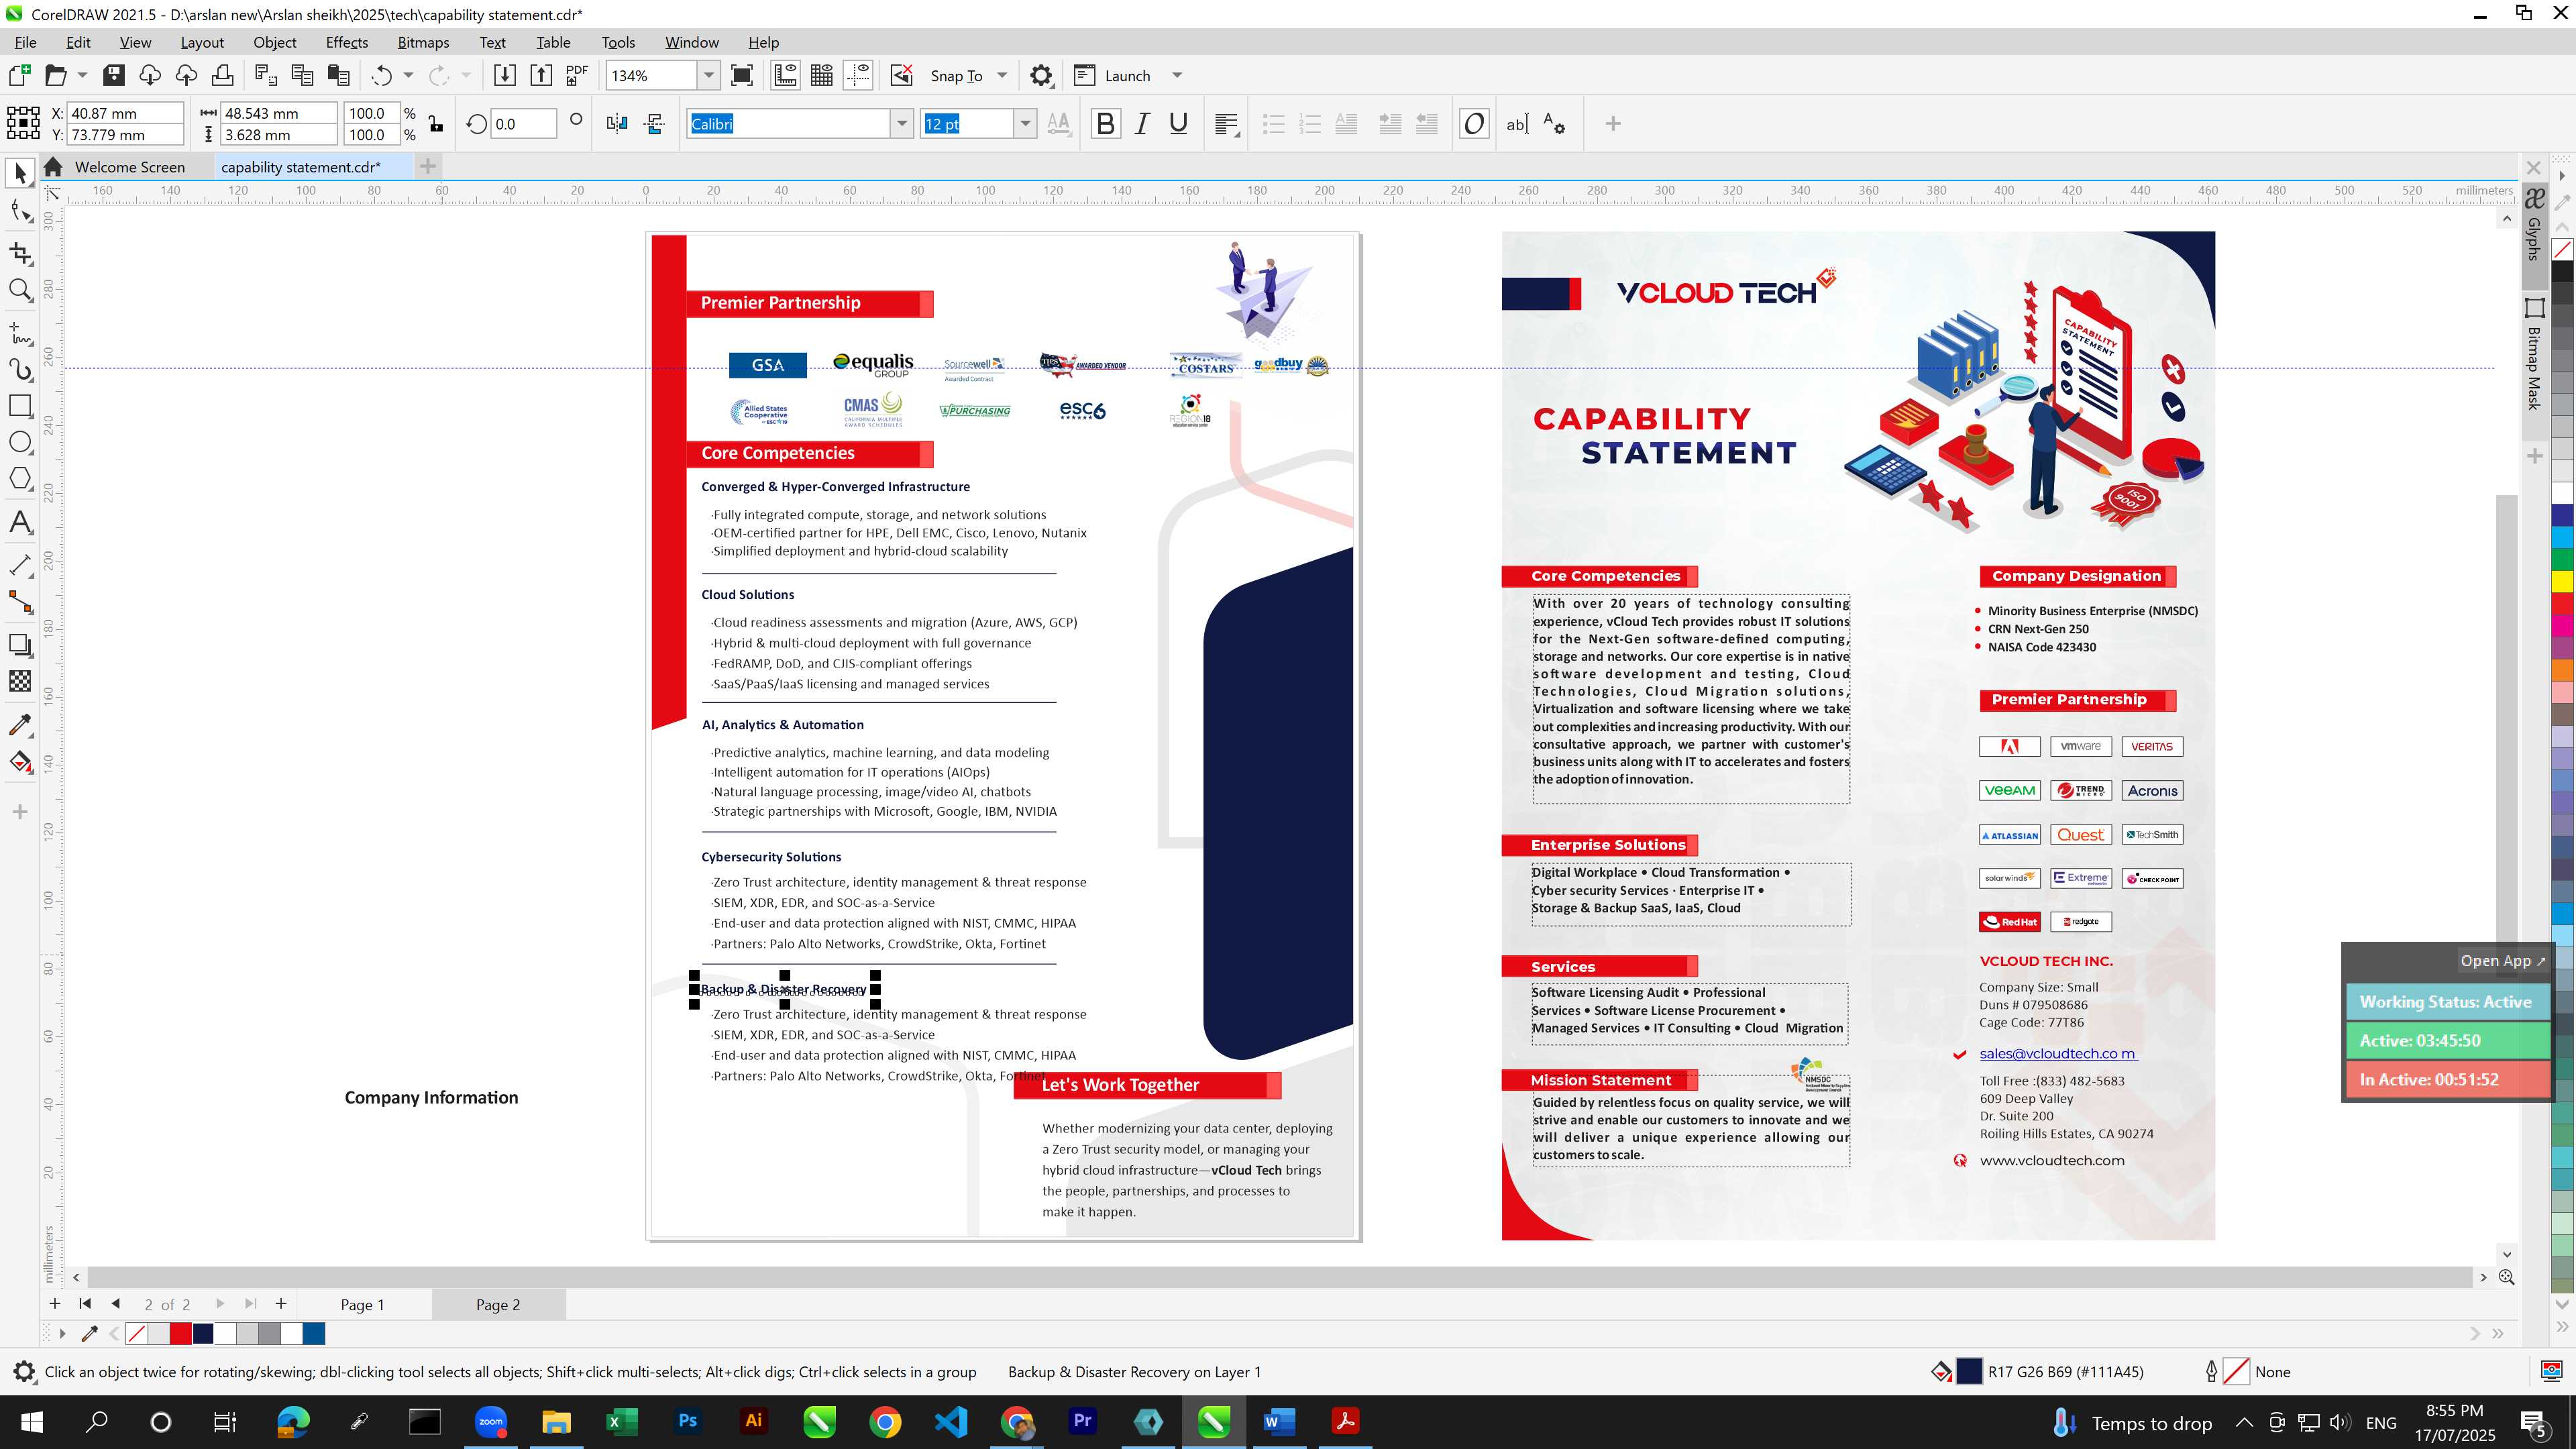Select the Shape edit tool

(20, 210)
